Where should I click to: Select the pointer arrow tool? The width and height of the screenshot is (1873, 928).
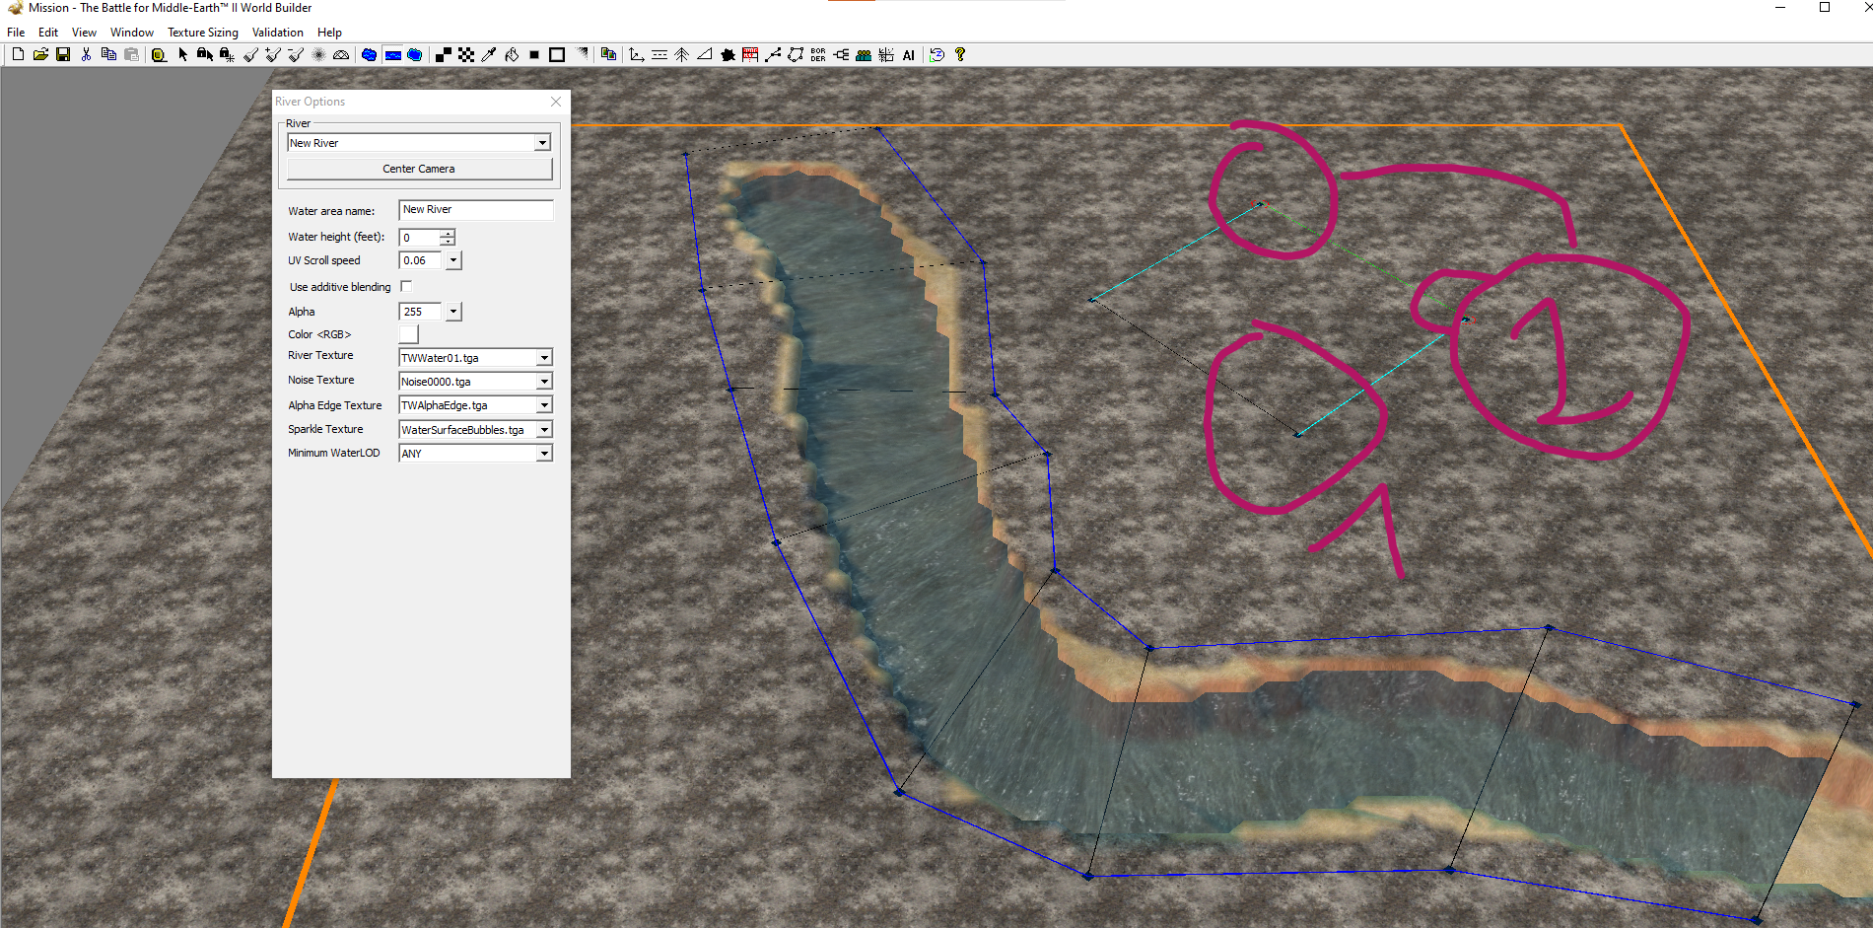(182, 54)
